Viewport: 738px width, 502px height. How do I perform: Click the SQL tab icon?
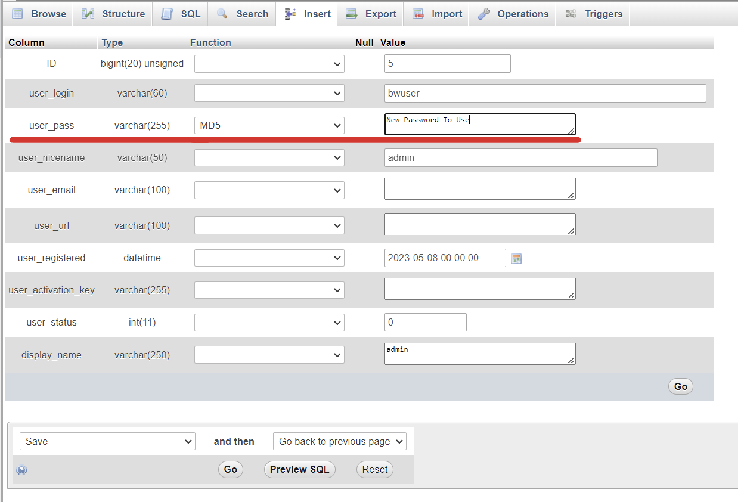pyautogui.click(x=168, y=14)
